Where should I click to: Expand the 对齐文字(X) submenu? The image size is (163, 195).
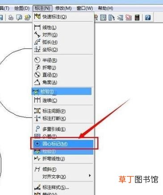(x=63, y=177)
